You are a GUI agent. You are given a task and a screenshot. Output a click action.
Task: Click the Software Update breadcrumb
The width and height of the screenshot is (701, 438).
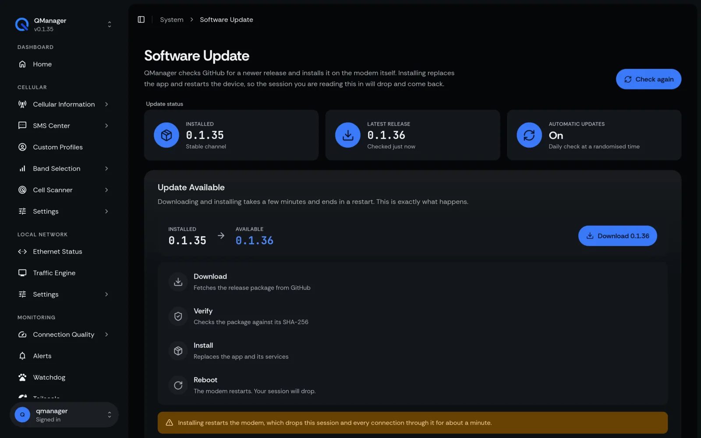pos(227,20)
